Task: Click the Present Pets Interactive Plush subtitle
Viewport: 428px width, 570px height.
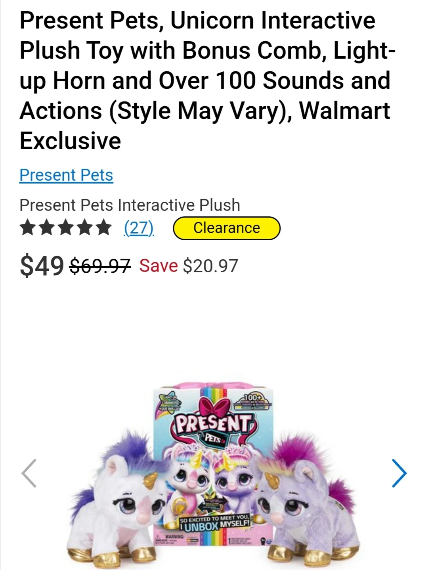Action: coord(130,205)
